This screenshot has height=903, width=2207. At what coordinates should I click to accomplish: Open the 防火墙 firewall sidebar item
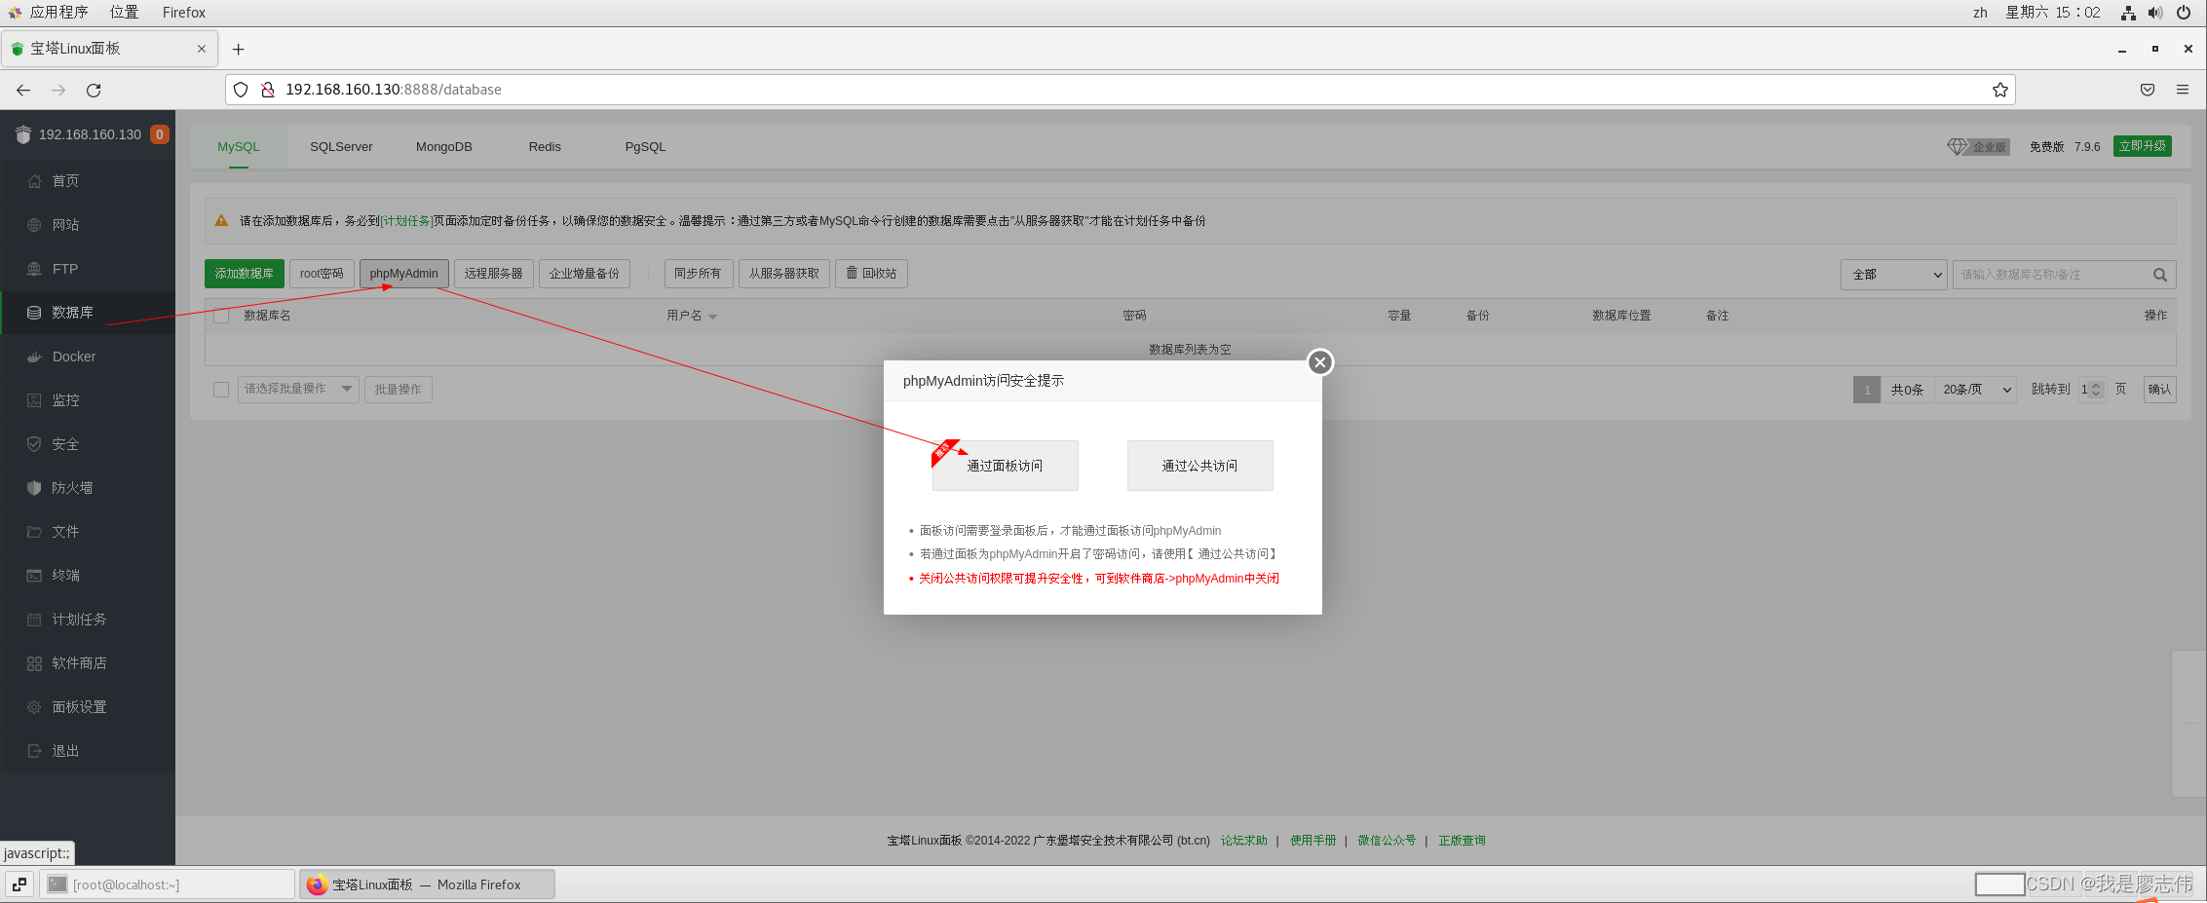click(x=88, y=488)
